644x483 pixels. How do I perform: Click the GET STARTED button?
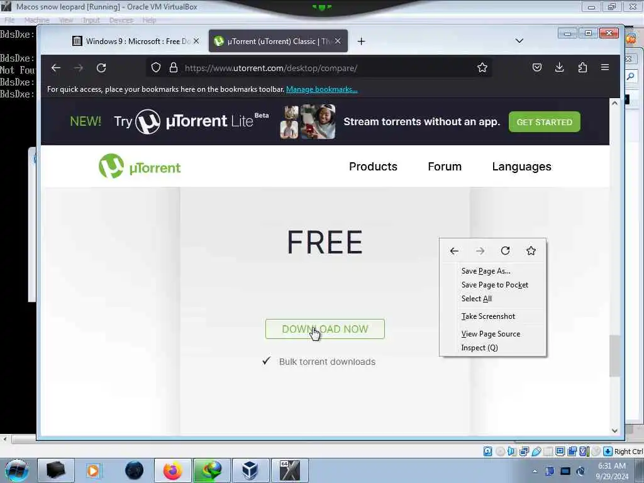point(544,122)
